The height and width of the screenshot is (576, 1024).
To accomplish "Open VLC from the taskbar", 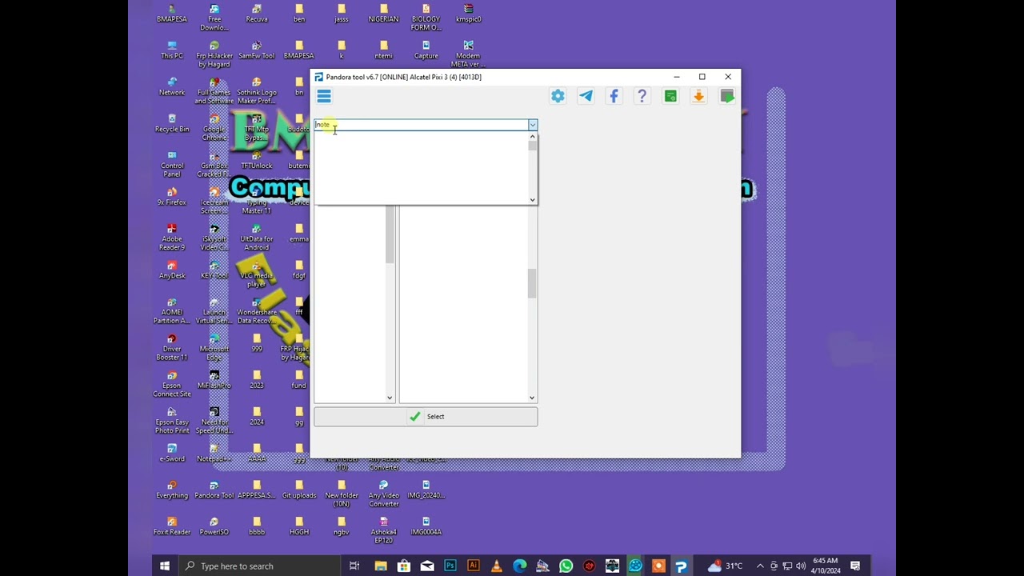I will pos(497,566).
